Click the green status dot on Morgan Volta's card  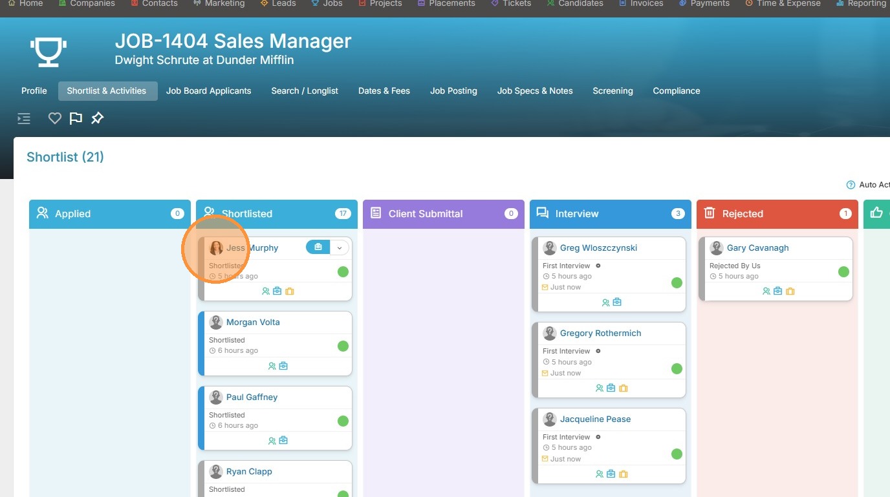343,346
